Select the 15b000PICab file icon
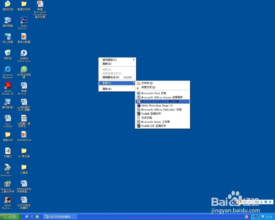The height and width of the screenshot is (220, 275). pyautogui.click(x=24, y=136)
